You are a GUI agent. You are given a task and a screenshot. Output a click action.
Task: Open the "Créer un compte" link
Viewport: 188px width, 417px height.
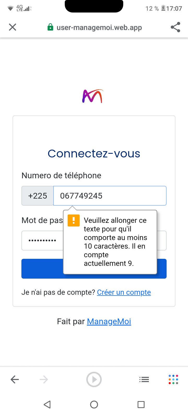click(124, 292)
